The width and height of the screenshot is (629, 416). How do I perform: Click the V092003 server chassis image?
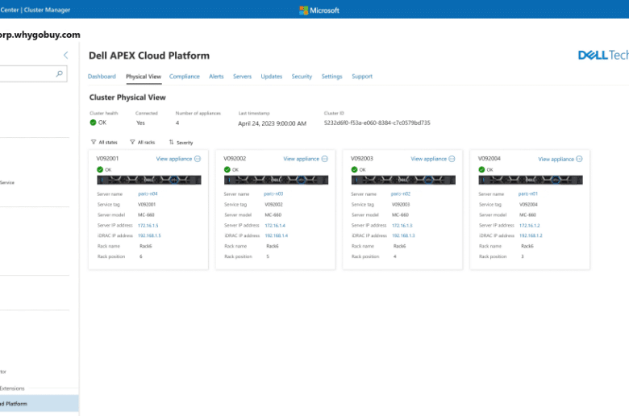(403, 180)
